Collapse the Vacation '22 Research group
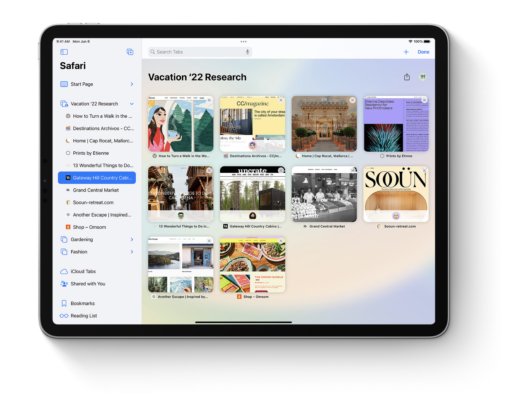This screenshot has width=509, height=393. click(132, 104)
